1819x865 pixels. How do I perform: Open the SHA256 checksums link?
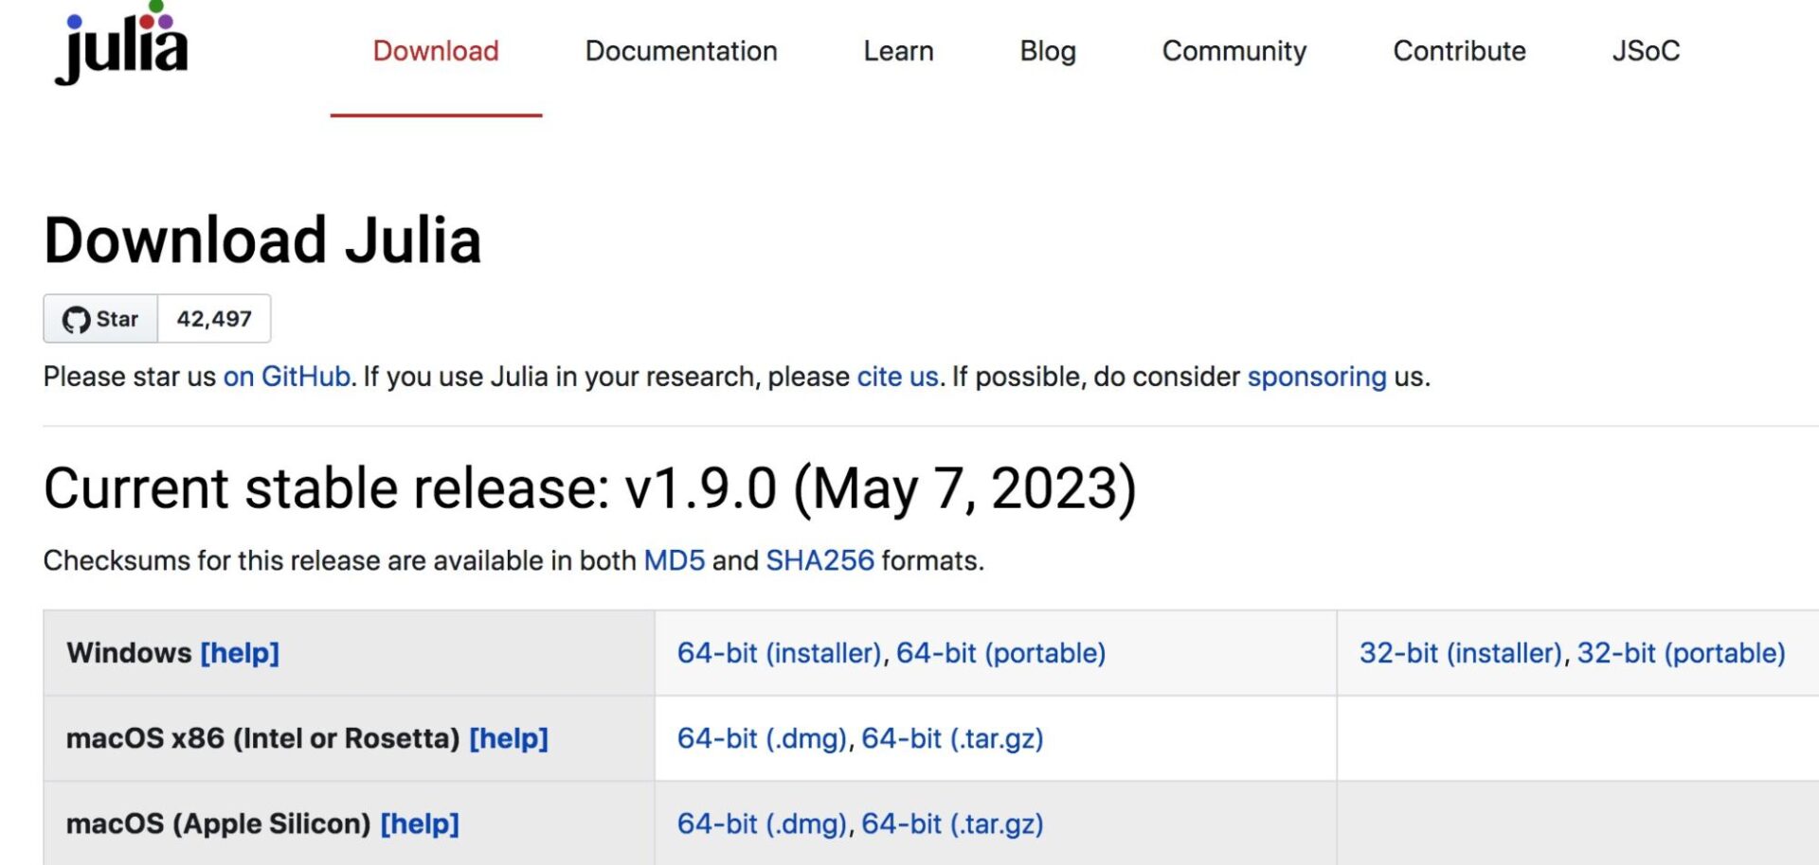click(x=820, y=560)
